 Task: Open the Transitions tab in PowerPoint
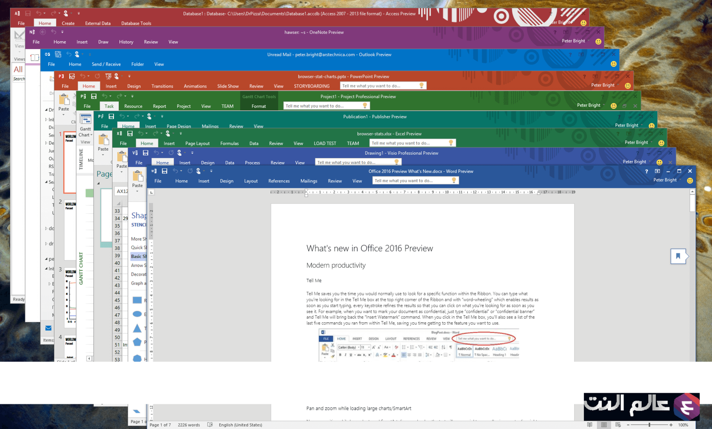click(x=162, y=86)
